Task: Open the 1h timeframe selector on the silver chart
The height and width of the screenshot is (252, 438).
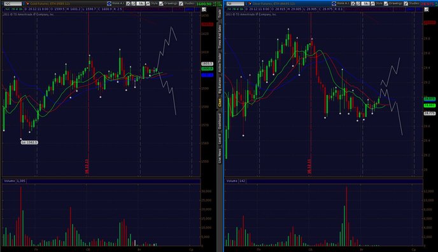Action: point(365,4)
